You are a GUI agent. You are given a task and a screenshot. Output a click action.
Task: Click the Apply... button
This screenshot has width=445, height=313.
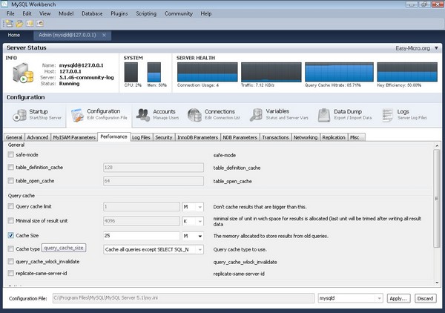pyautogui.click(x=398, y=298)
